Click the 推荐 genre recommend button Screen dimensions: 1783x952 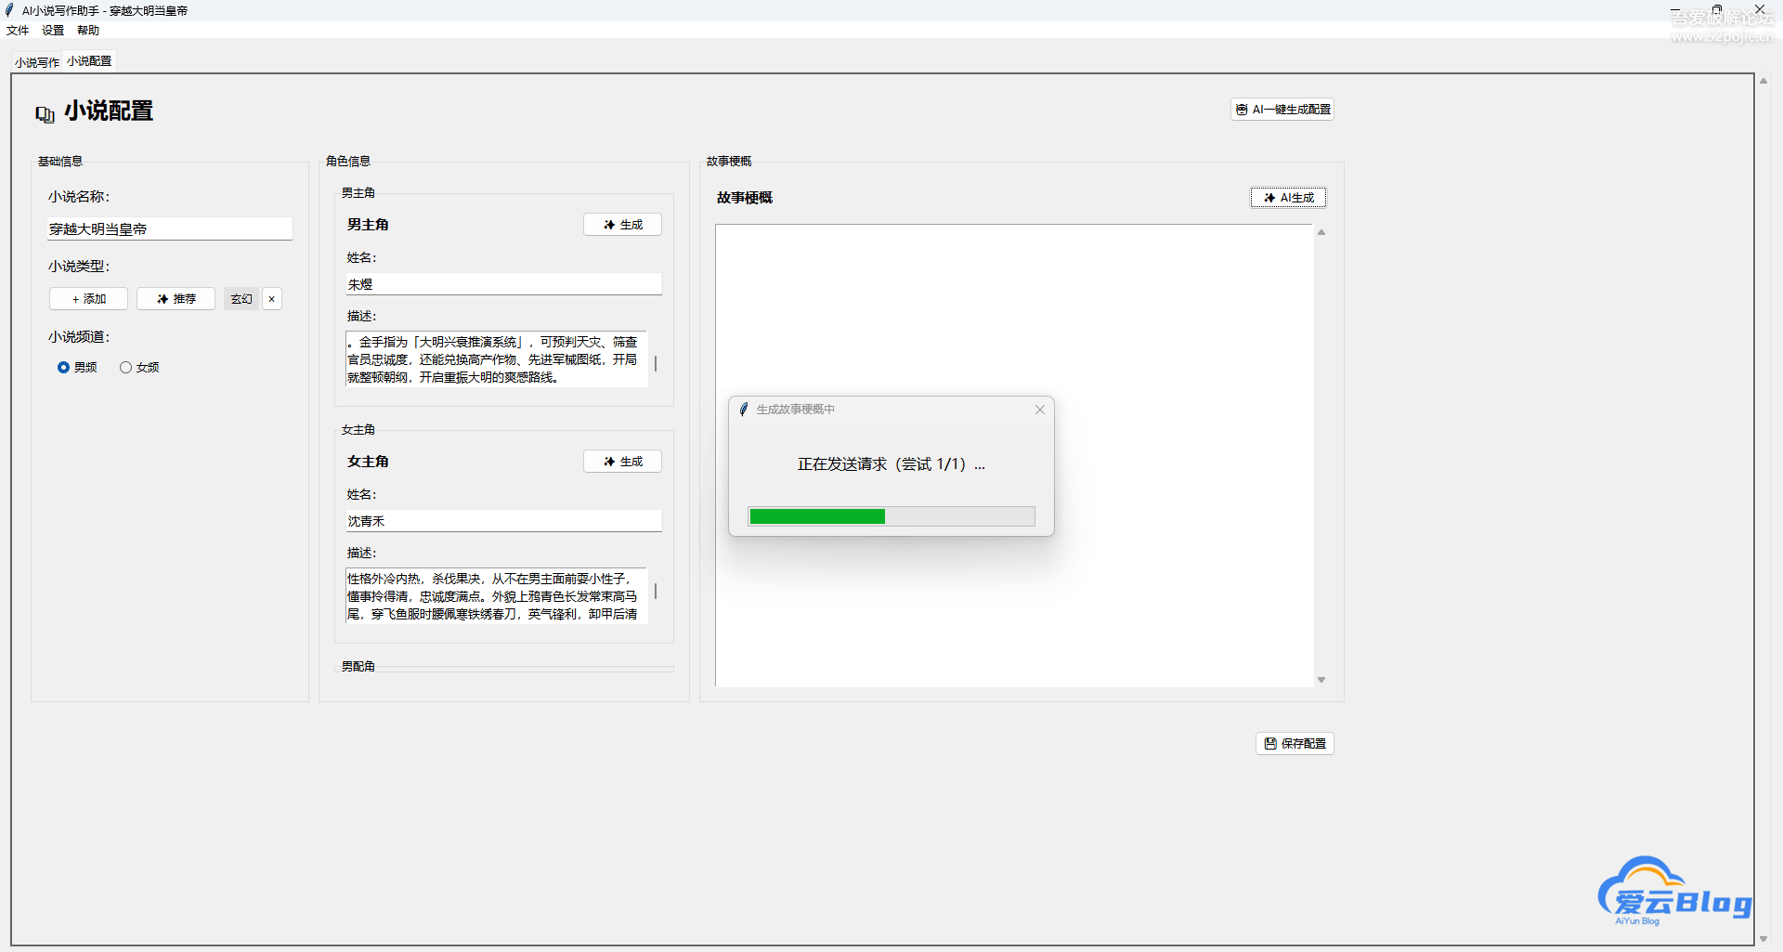tap(176, 299)
